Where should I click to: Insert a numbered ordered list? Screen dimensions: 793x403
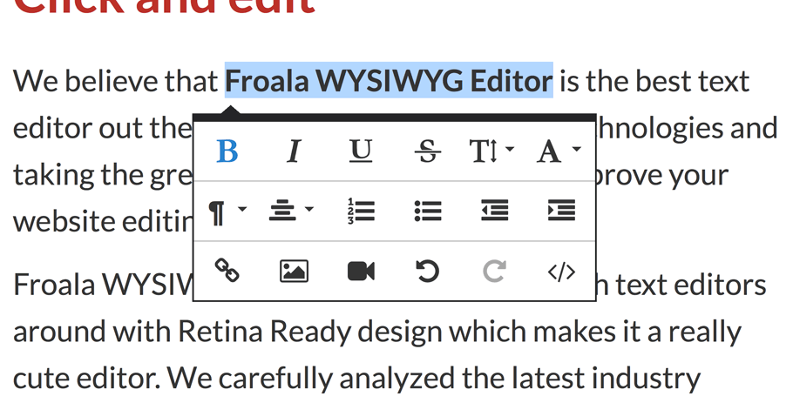pos(361,212)
